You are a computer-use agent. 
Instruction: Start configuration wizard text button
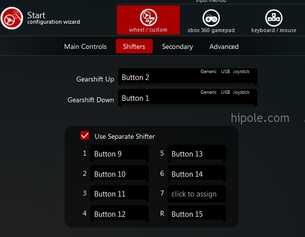(x=54, y=18)
